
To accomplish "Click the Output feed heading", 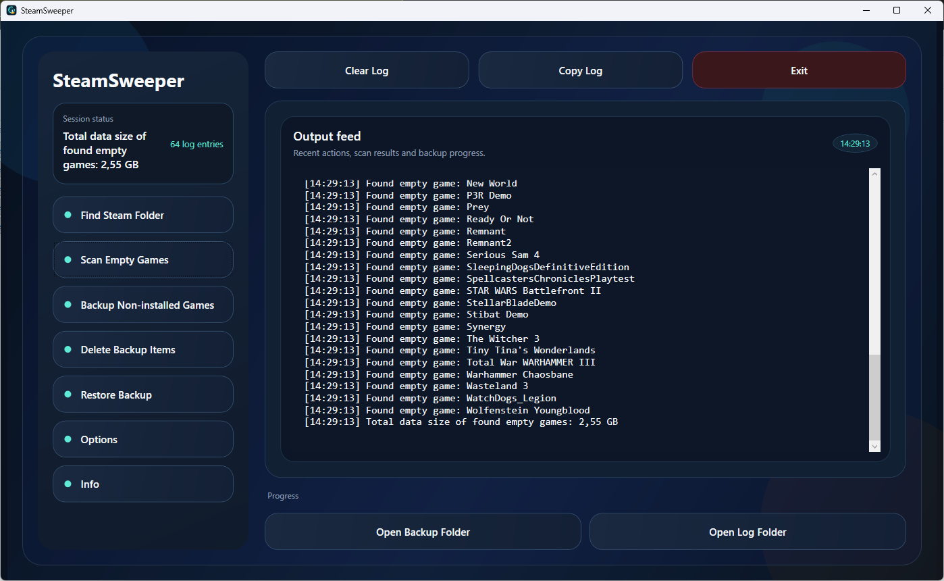I will point(327,136).
